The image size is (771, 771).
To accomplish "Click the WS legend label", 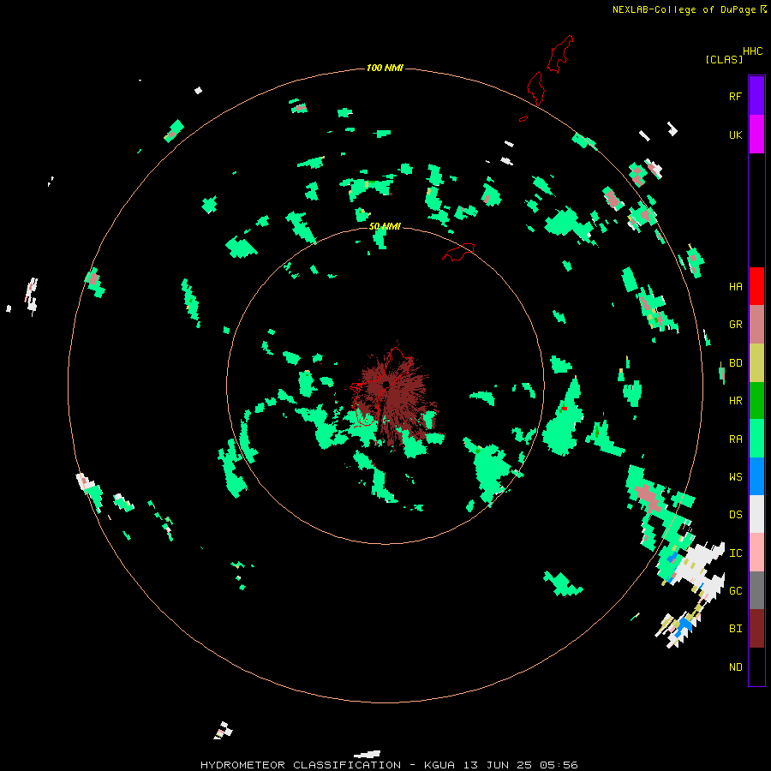I will point(735,476).
